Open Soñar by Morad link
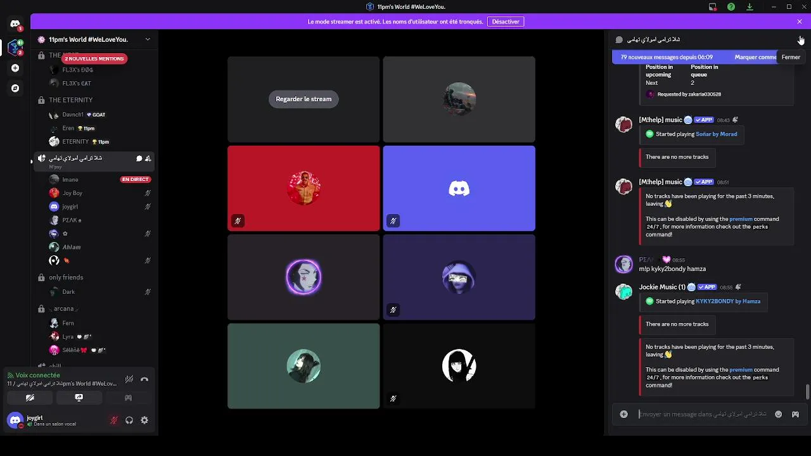The height and width of the screenshot is (456, 811). pos(716,134)
